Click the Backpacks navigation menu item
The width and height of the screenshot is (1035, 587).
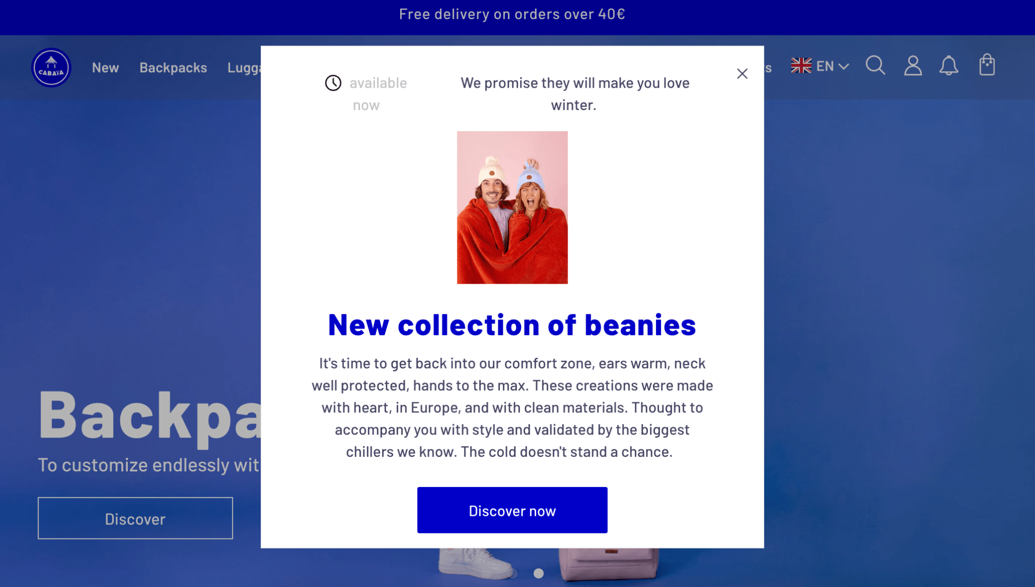(x=173, y=66)
